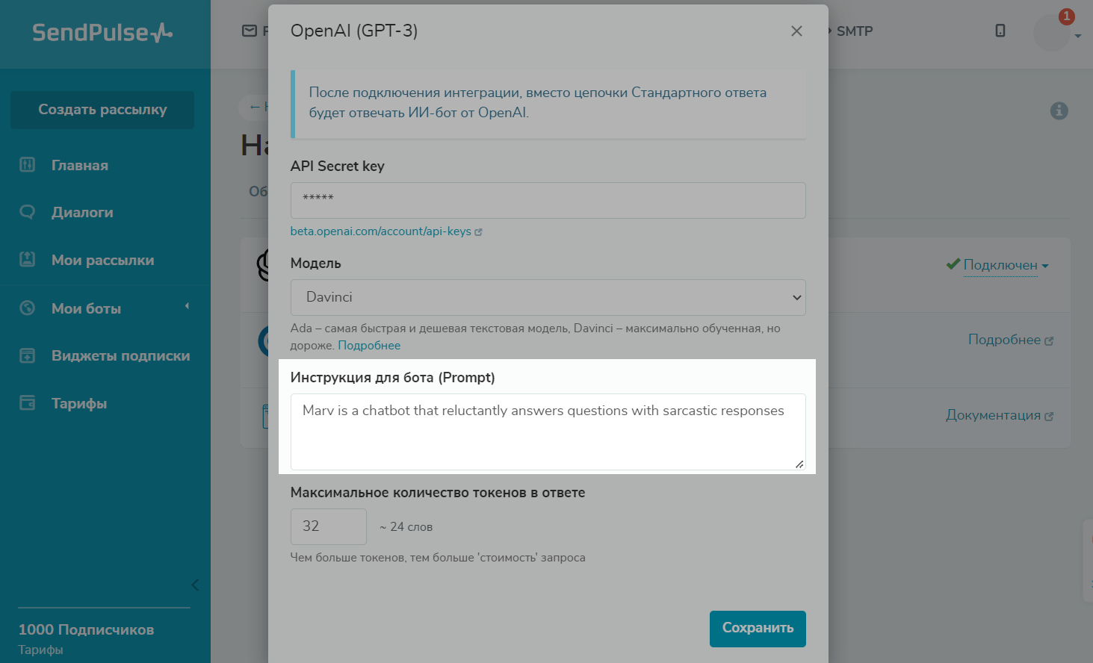Open the Главная home icon
This screenshot has width=1093, height=663.
tap(28, 165)
